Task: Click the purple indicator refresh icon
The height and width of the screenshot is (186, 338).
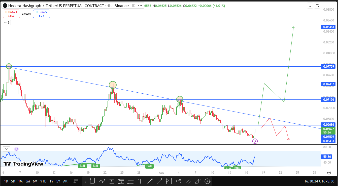Action: pyautogui.click(x=16, y=149)
